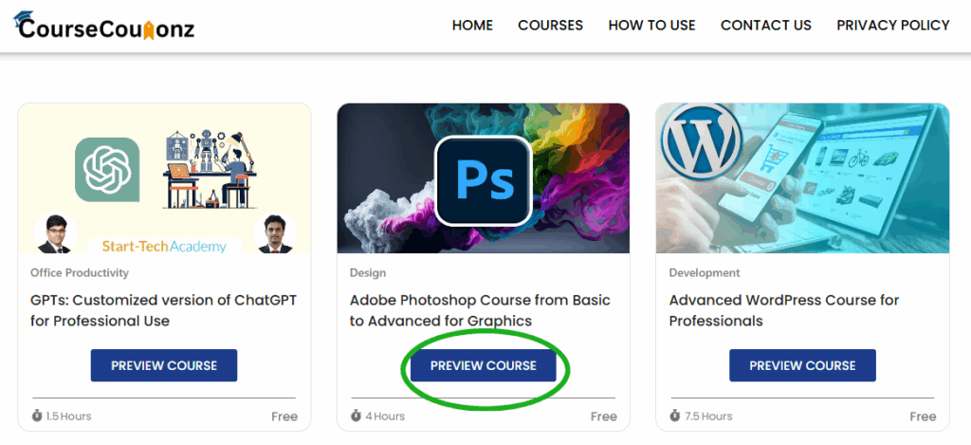
Task: Click the stopwatch icon beside 1.5 Hours
Action: coord(37,416)
